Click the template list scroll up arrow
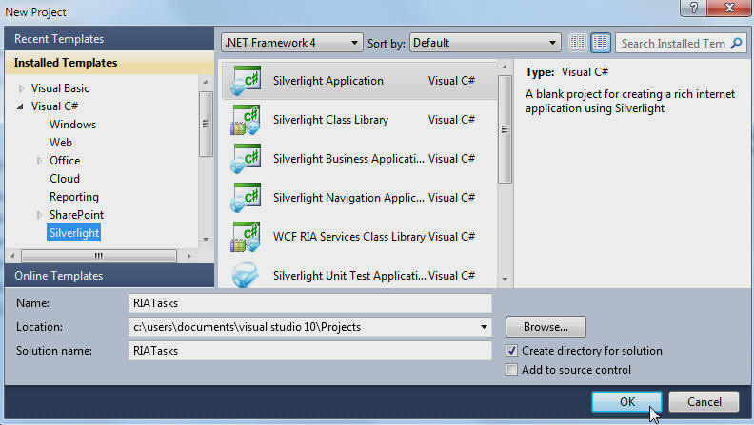 pos(505,67)
